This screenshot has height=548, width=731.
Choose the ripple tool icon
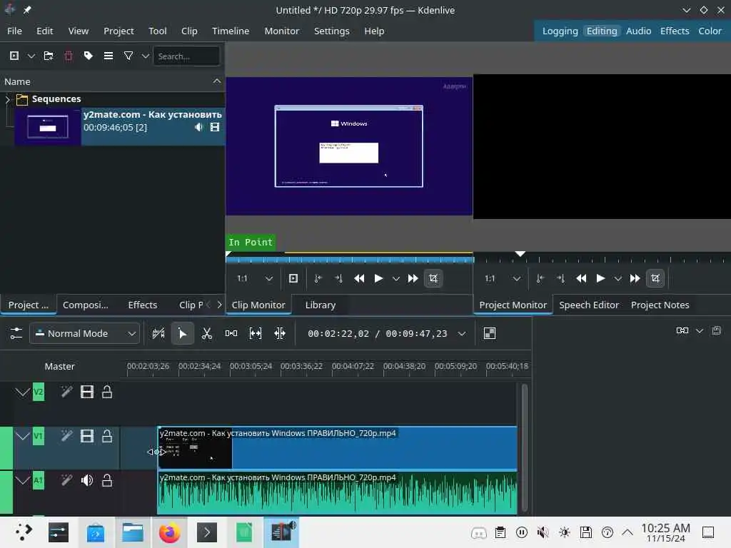[x=280, y=333]
